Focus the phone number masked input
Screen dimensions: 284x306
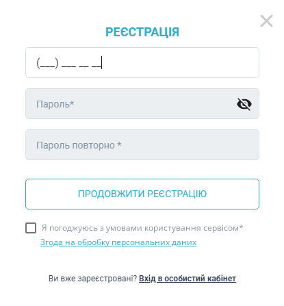[142, 62]
